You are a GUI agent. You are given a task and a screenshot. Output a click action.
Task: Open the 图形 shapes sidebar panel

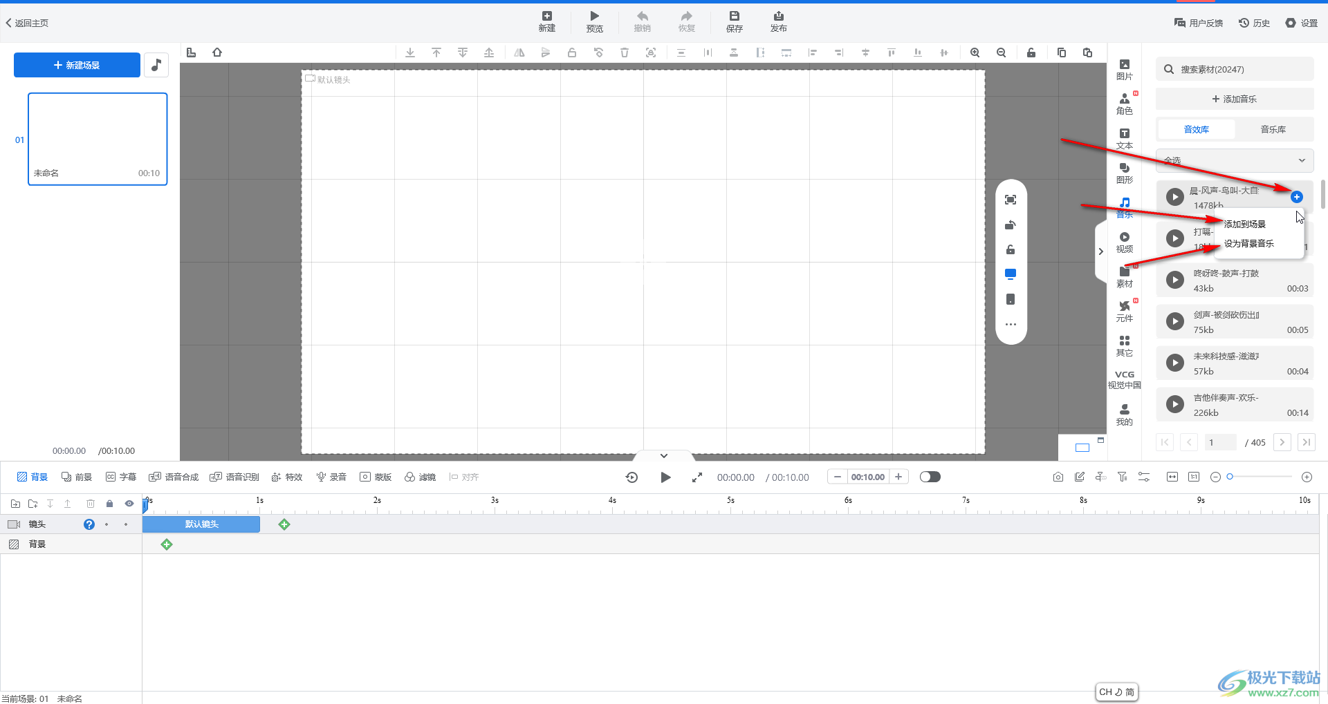pyautogui.click(x=1125, y=173)
